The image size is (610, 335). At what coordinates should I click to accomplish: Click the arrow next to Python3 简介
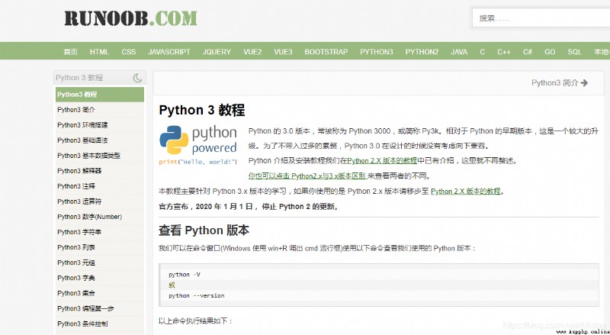point(584,83)
